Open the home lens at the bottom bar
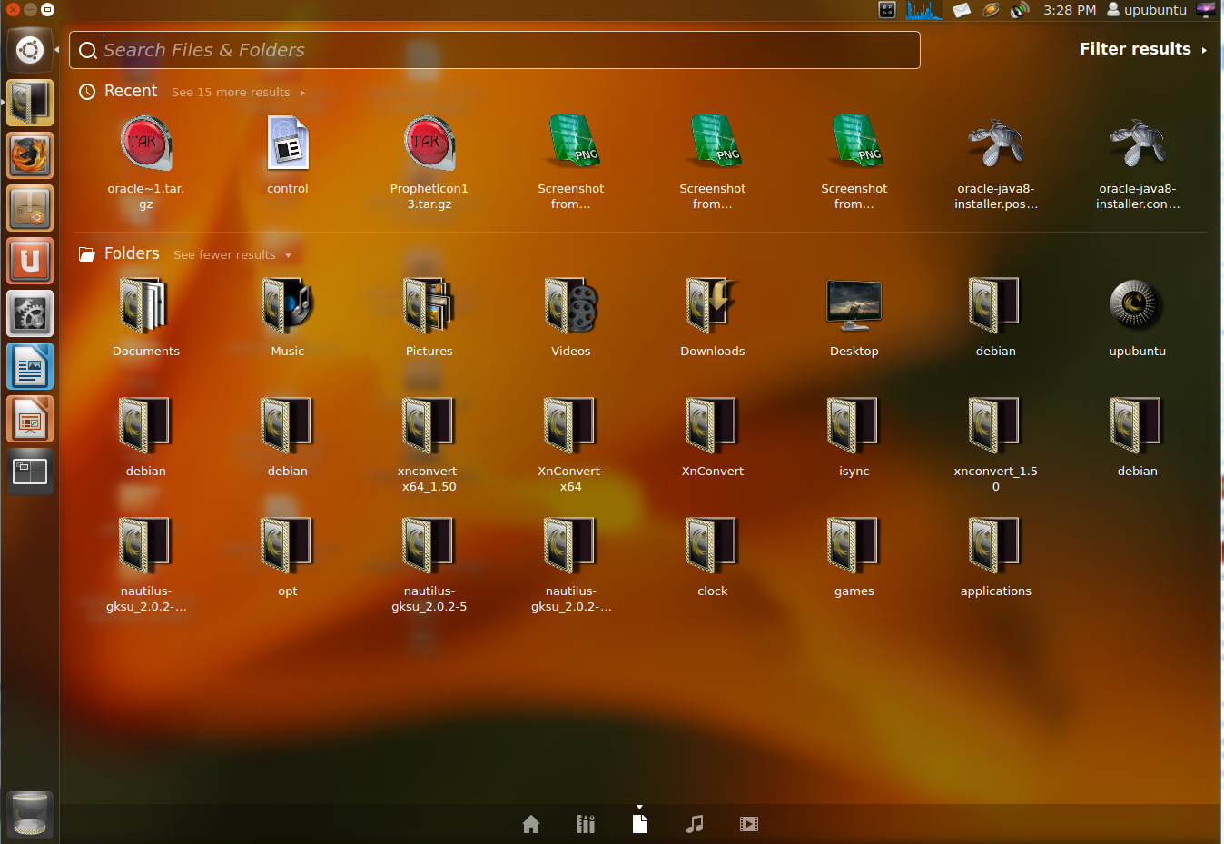This screenshot has height=844, width=1224. coord(531,823)
